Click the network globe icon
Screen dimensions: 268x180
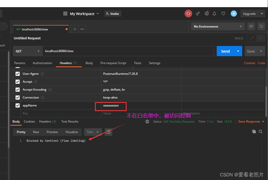tap(147, 122)
